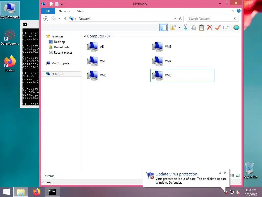262x197 pixels.
Task: Open the taskbar clock showing 1:33 PM
Action: click(251, 192)
